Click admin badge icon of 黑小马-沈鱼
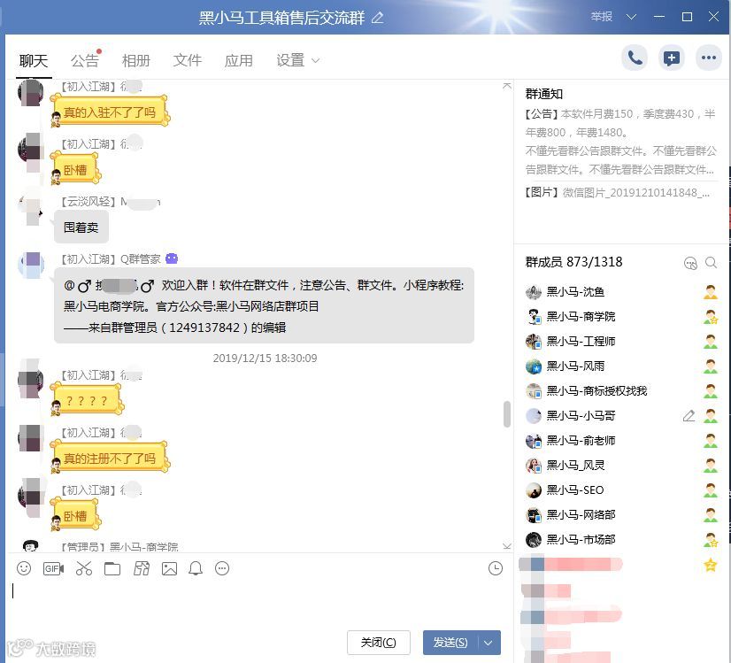The height and width of the screenshot is (663, 731). pos(711,292)
